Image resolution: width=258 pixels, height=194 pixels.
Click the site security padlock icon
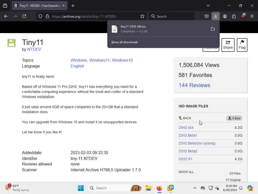(x=47, y=16)
